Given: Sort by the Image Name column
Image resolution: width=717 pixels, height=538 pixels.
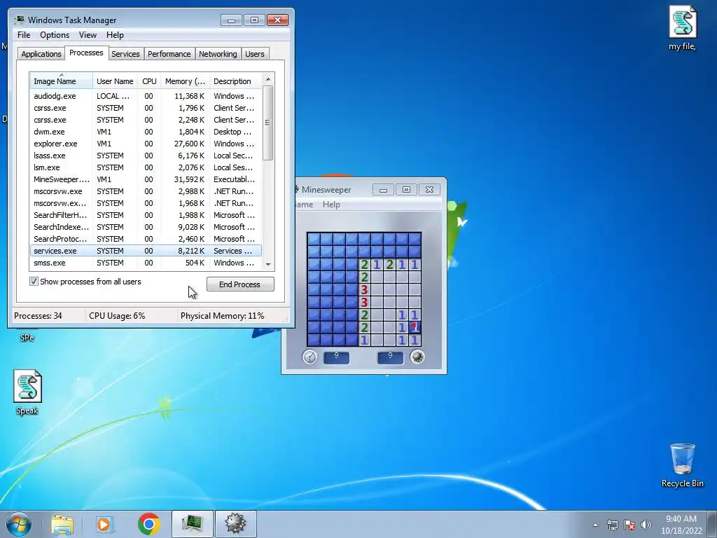Looking at the screenshot, I should click(62, 81).
